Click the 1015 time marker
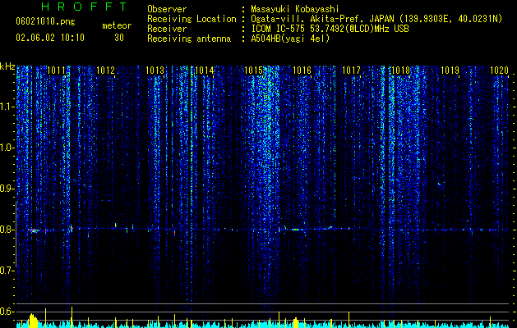Screen dimensions: 517x328 253,70
